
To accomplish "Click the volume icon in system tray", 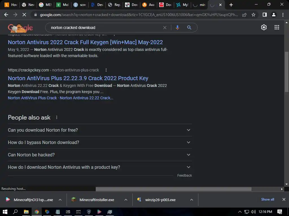I will (253, 212).
